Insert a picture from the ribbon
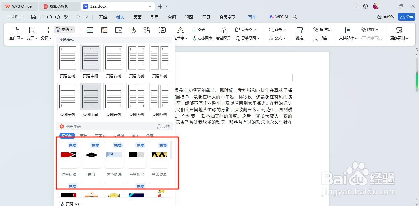This screenshot has height=206, width=419. point(104,30)
